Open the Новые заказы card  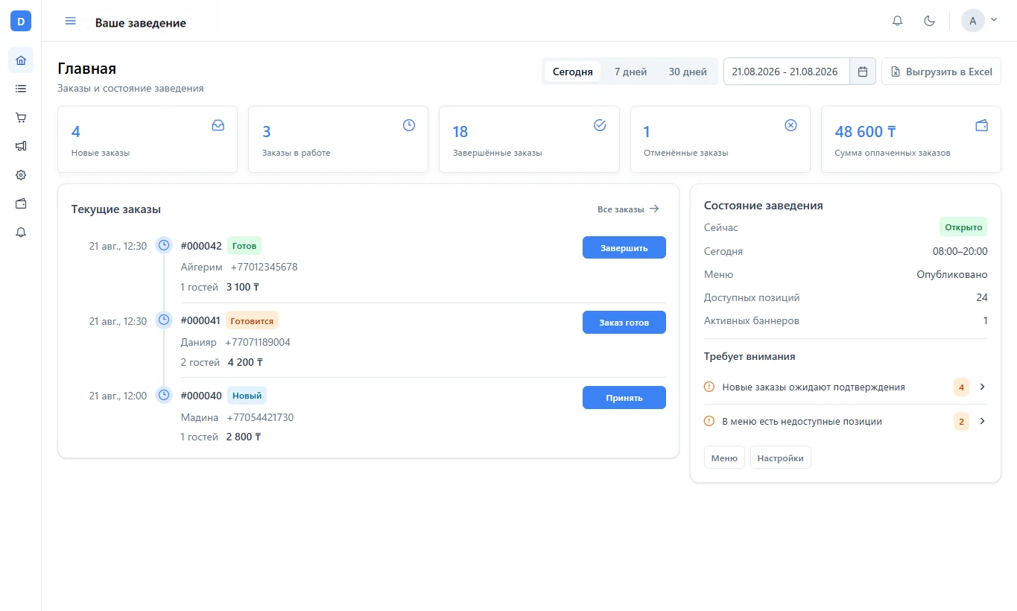pos(148,139)
